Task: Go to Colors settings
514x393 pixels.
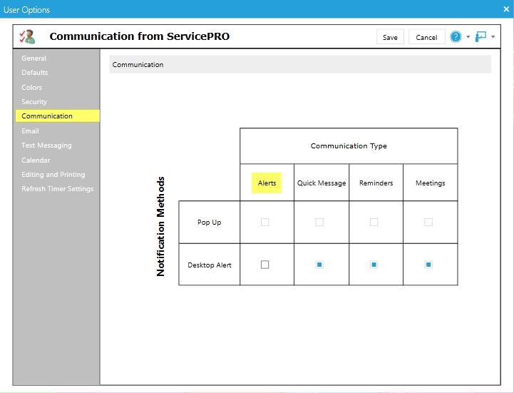Action: pos(31,87)
